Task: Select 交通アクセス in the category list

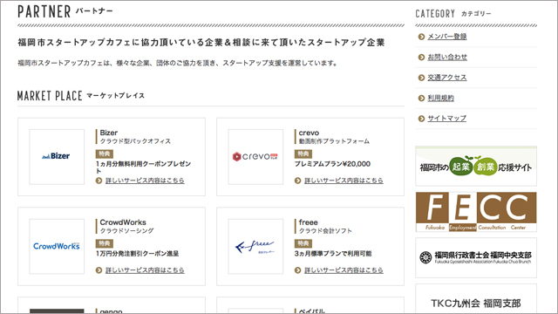Action: 447,78
